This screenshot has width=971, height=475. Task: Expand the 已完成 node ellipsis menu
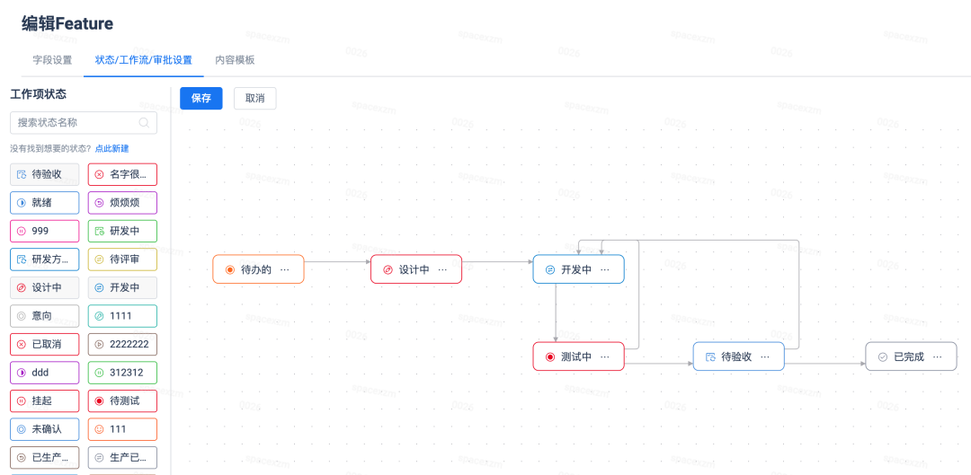click(x=938, y=357)
